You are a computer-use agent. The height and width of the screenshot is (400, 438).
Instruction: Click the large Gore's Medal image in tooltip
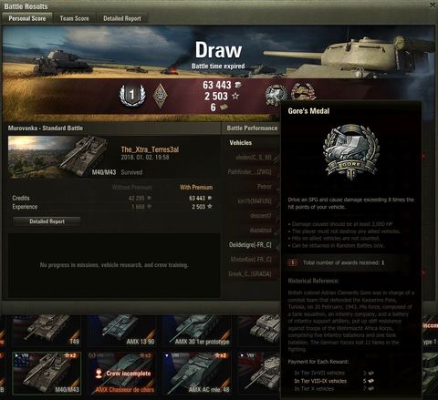350,151
